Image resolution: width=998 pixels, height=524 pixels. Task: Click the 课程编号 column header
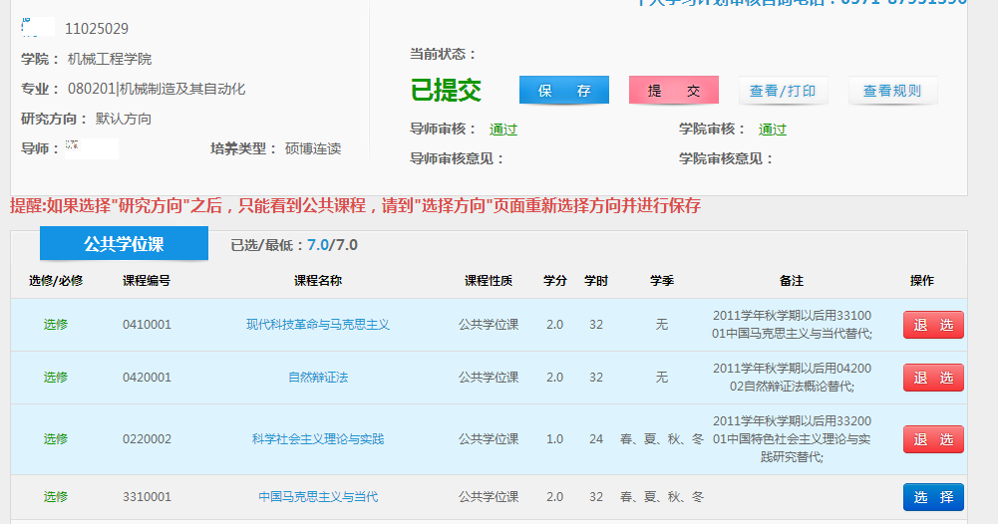point(147,281)
